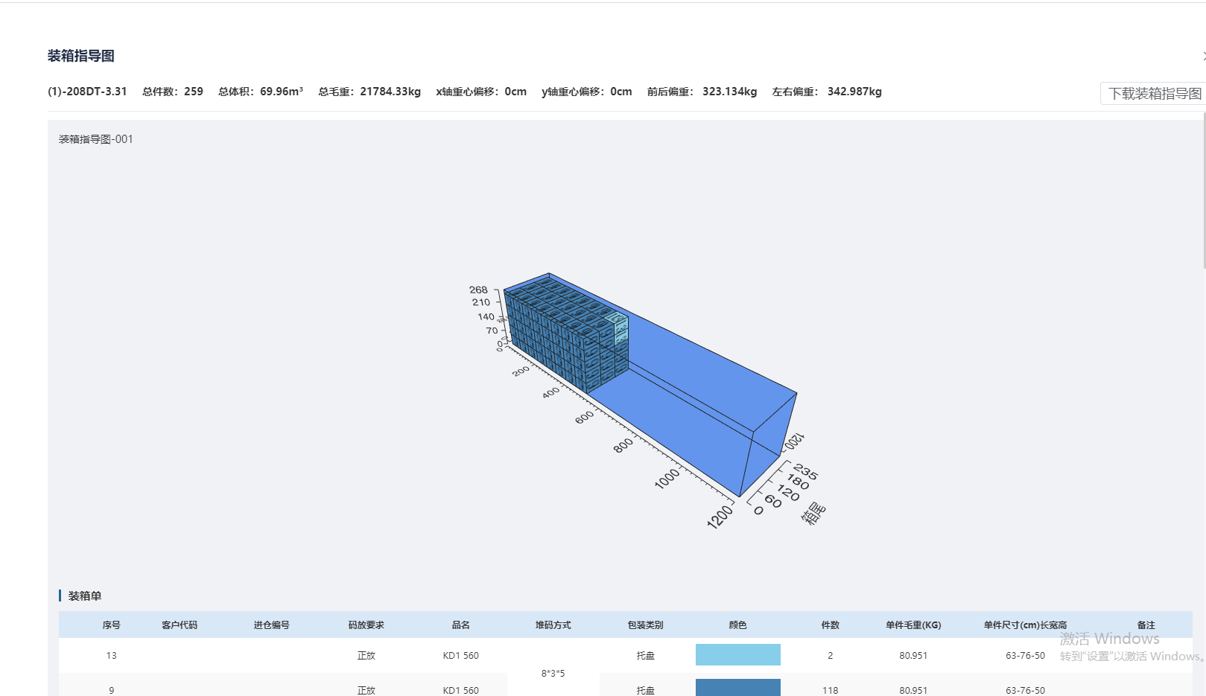Image resolution: width=1206 pixels, height=696 pixels.
Task: Click the 总体积 69.96m³ value
Action: click(x=261, y=92)
